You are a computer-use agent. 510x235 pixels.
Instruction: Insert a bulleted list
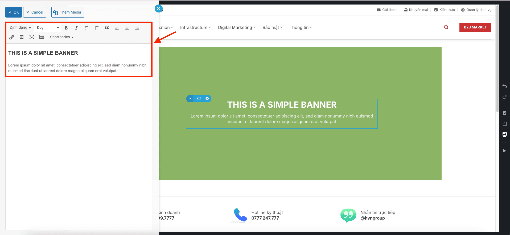[x=87, y=28]
